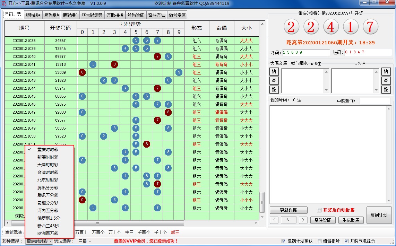Click the left 粘 paste button for set A

click(274, 72)
